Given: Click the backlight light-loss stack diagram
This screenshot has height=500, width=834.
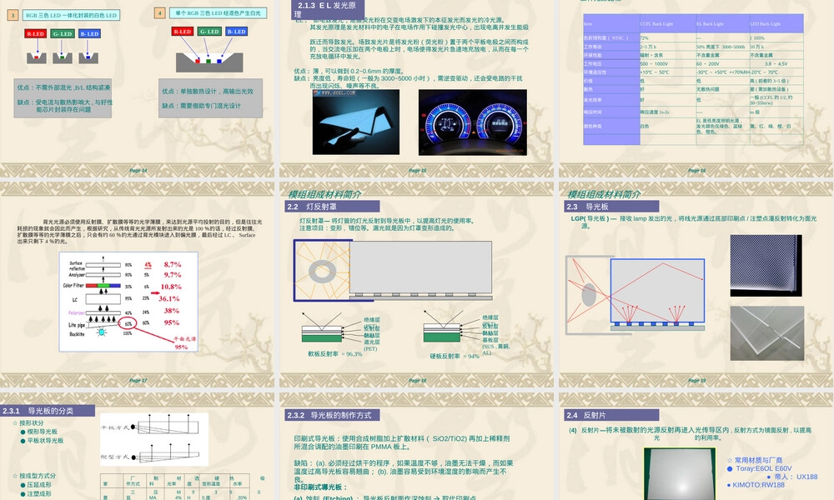Looking at the screenshot, I should [x=128, y=302].
